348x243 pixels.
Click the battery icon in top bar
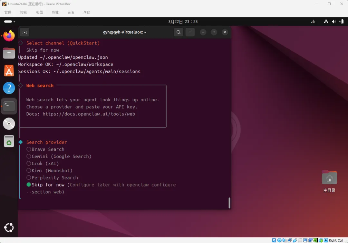click(x=342, y=22)
